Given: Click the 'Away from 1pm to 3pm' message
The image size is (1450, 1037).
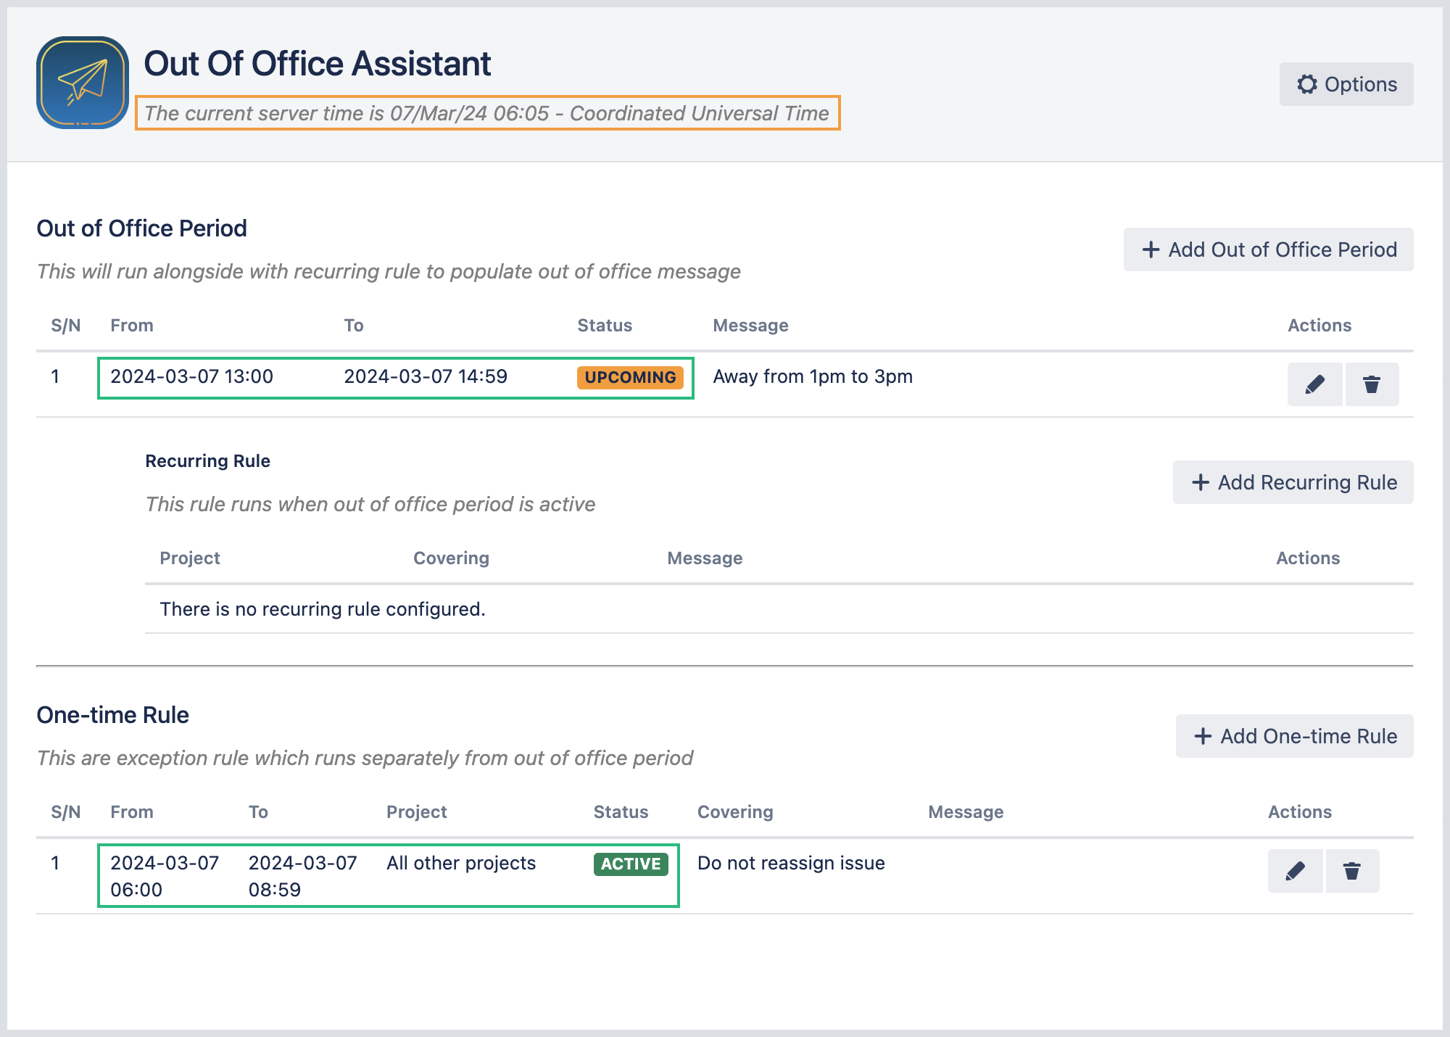Looking at the screenshot, I should [x=812, y=376].
